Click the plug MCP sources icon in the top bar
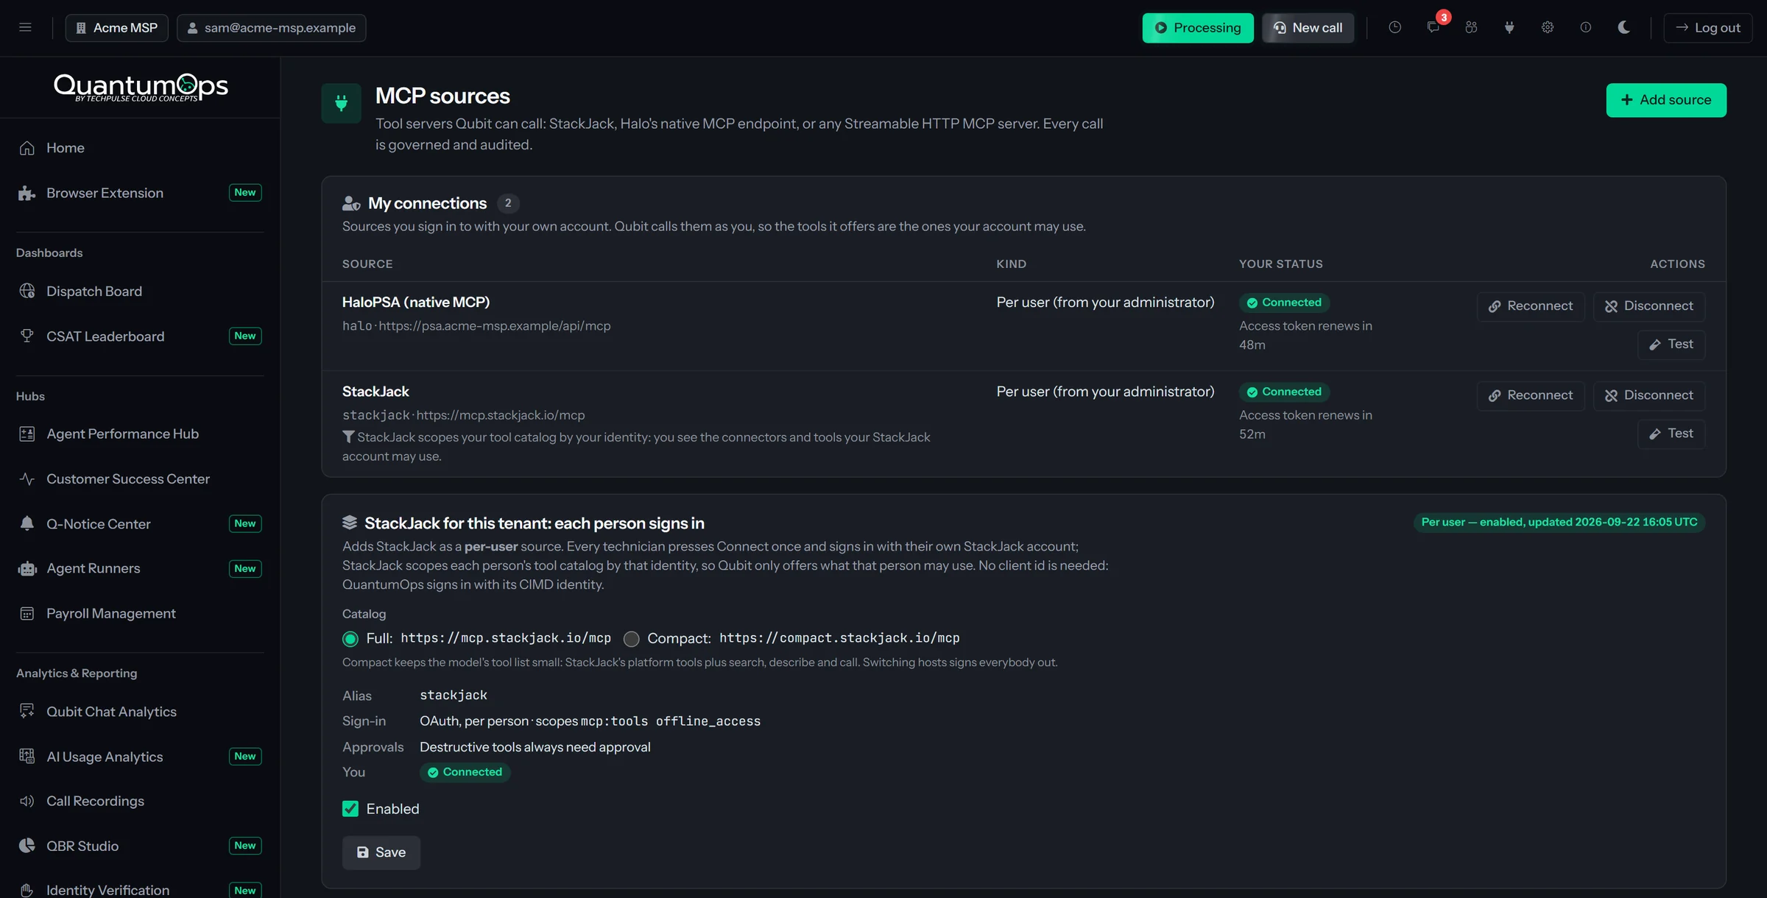 [x=1509, y=27]
